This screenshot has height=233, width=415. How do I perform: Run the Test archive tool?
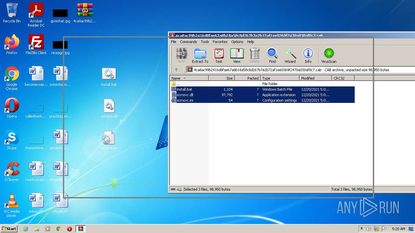click(x=219, y=56)
